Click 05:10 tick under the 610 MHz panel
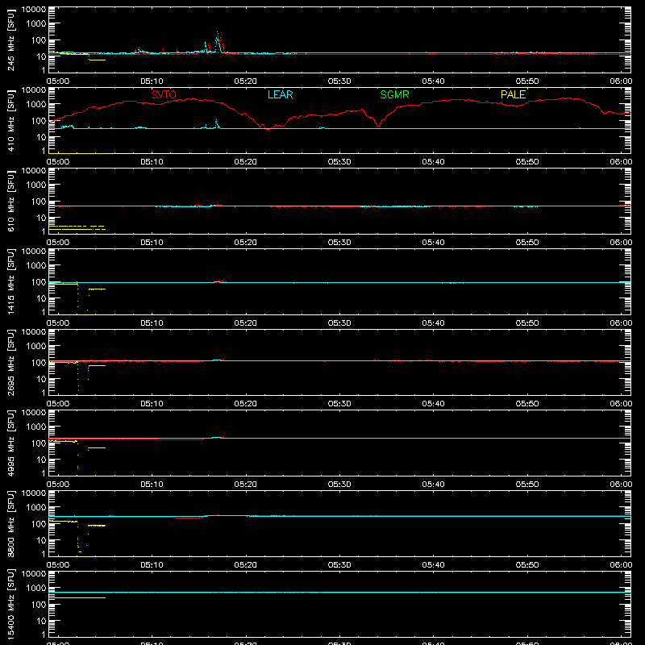 tap(152, 243)
